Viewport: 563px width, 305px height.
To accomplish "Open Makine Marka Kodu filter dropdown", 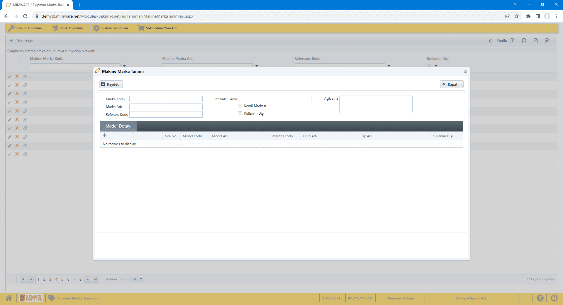I will 124,66.
